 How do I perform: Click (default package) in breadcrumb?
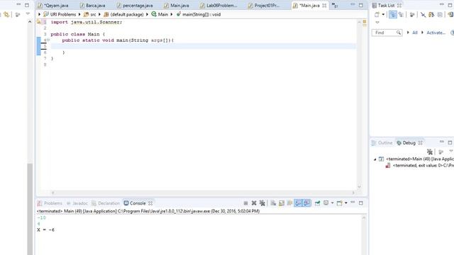point(123,14)
